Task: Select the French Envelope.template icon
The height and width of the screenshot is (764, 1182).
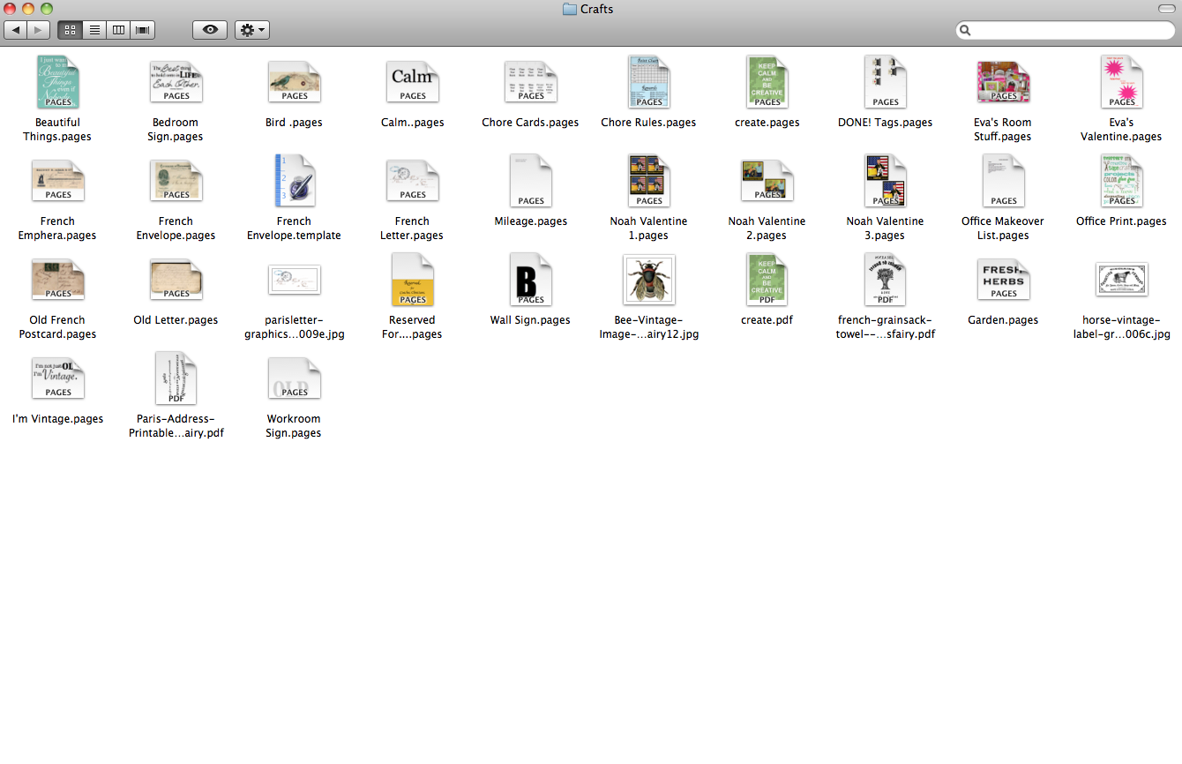Action: (x=295, y=180)
